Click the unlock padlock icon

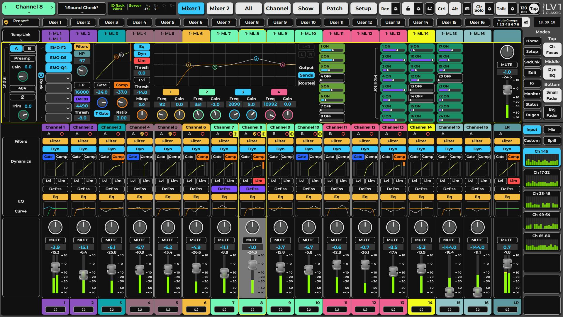pos(408,9)
